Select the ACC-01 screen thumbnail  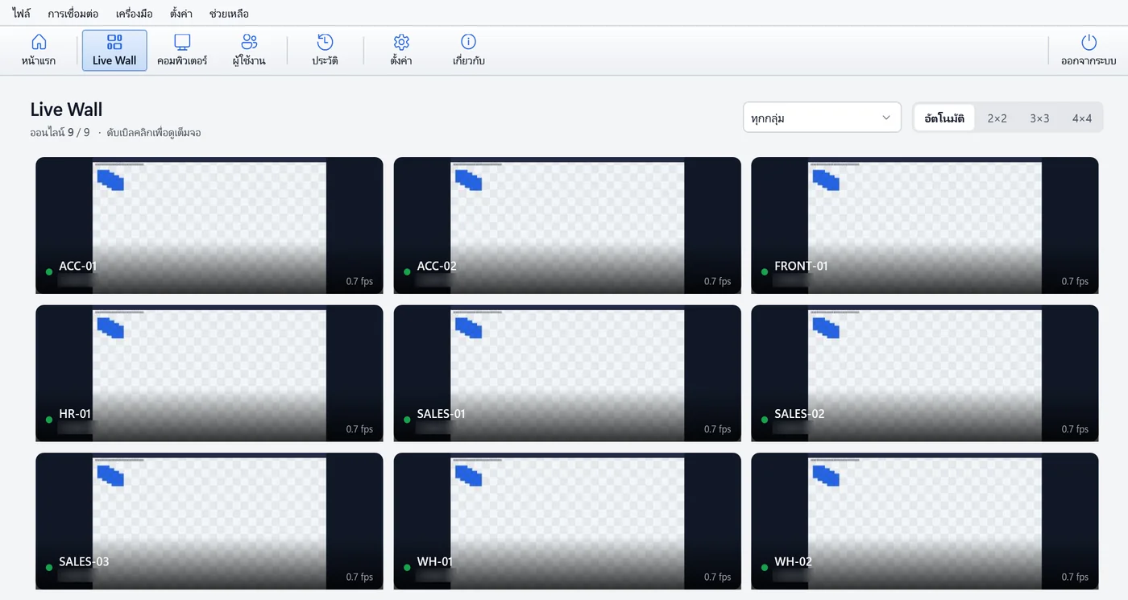point(209,226)
